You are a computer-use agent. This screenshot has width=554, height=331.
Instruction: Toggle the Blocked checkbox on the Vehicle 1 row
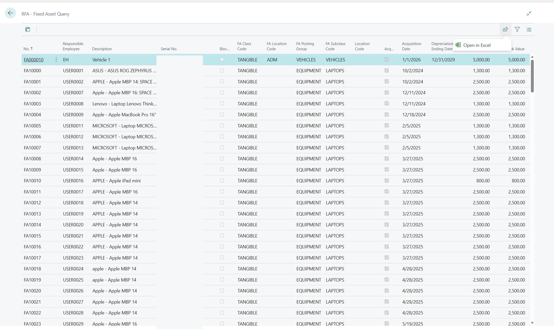point(222,59)
